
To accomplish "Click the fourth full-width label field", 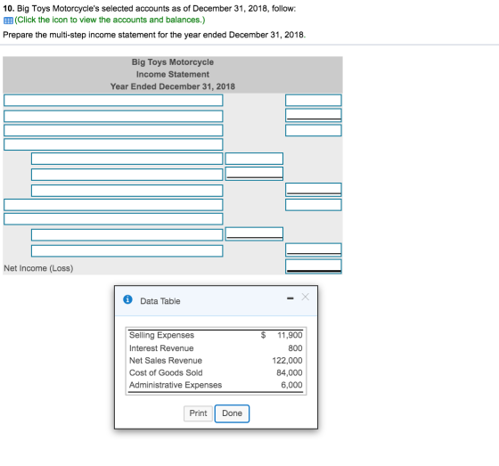I will tap(113, 144).
